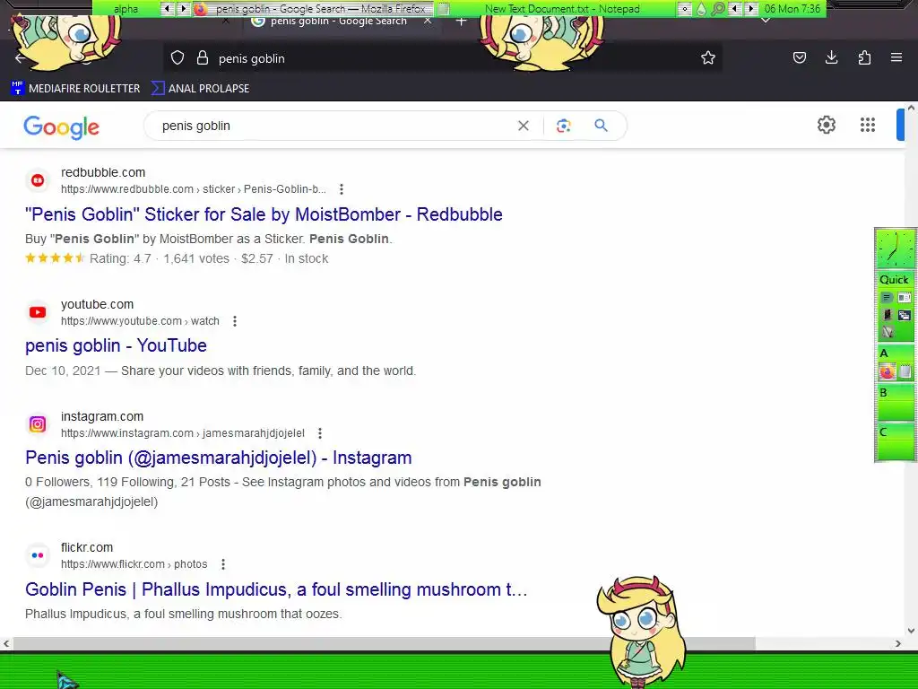The height and width of the screenshot is (689, 918).
Task: Open the YouTube result title link
Action: 116,345
